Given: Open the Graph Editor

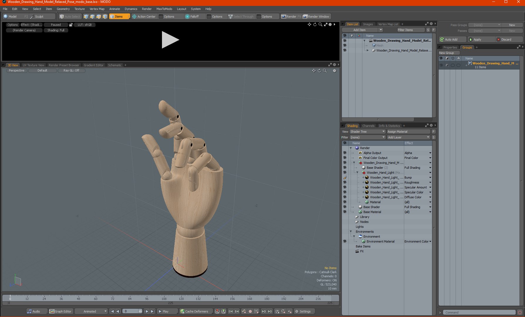Looking at the screenshot, I should [60, 311].
